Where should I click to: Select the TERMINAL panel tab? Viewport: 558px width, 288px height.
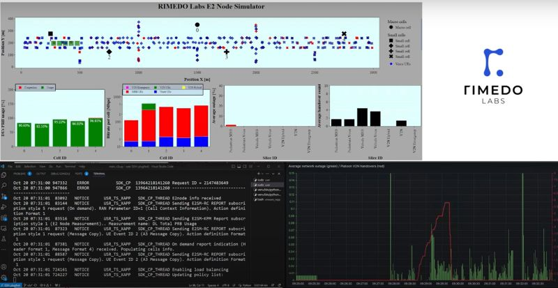pos(99,174)
